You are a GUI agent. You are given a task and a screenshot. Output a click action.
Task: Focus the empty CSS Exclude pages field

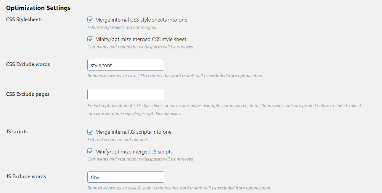click(x=126, y=94)
